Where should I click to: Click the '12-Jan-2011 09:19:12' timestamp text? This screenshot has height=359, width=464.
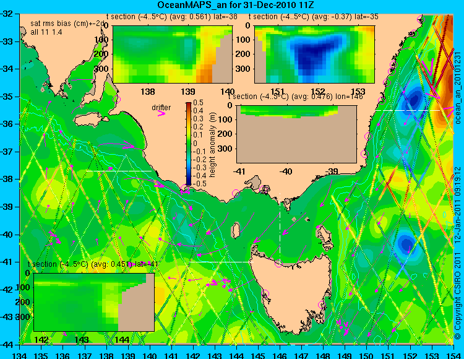pyautogui.click(x=458, y=205)
